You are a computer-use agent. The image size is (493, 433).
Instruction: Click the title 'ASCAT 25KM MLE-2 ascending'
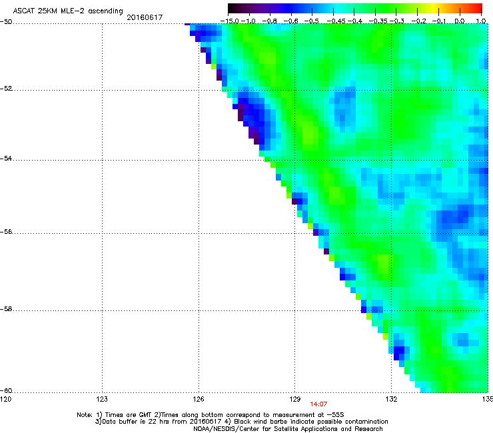pyautogui.click(x=68, y=11)
